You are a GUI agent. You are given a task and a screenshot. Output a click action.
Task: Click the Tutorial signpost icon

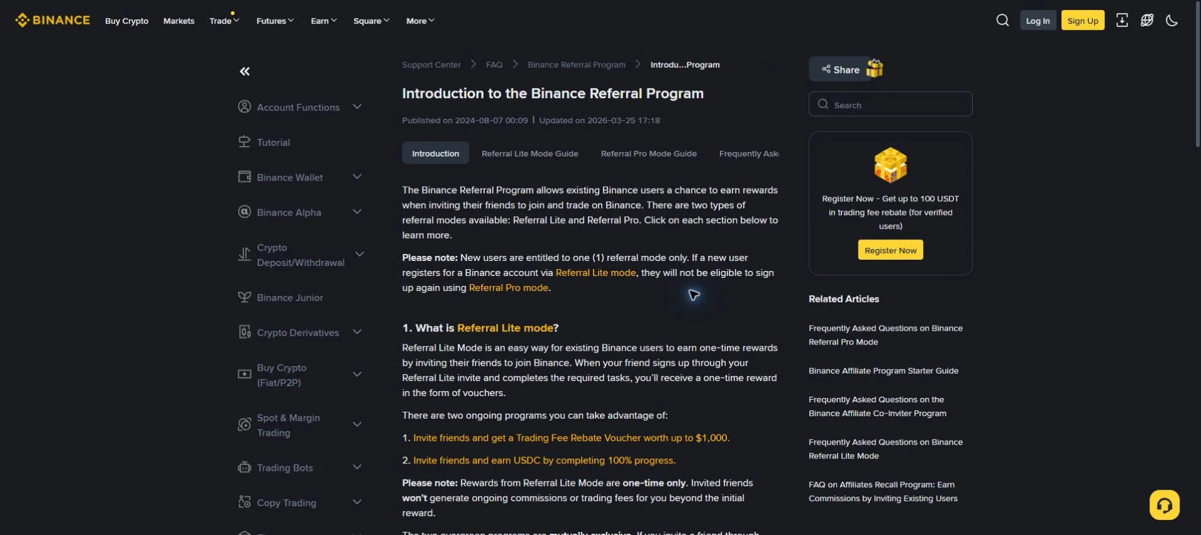point(245,142)
